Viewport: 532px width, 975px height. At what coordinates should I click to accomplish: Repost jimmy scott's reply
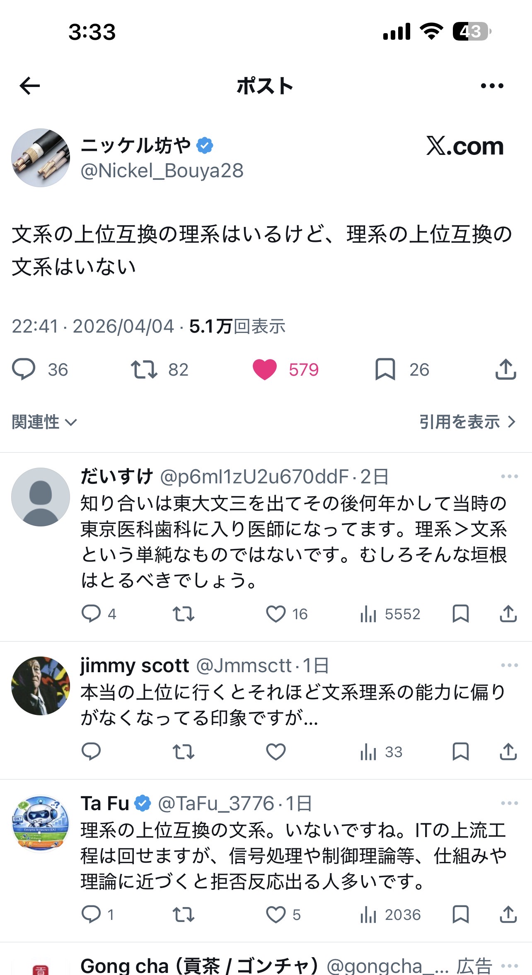coord(183,751)
